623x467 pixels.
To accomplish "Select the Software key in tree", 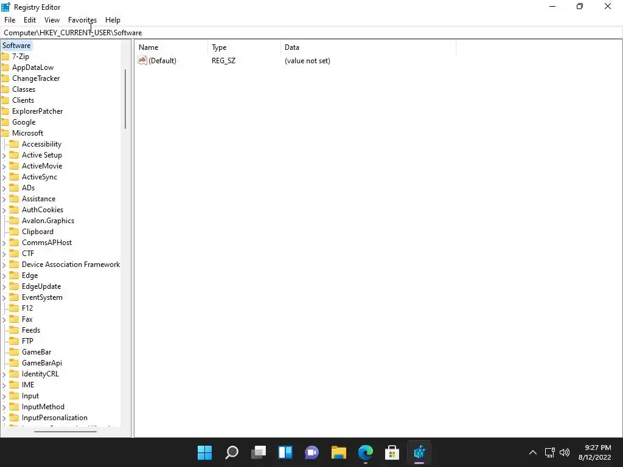I will click(16, 46).
